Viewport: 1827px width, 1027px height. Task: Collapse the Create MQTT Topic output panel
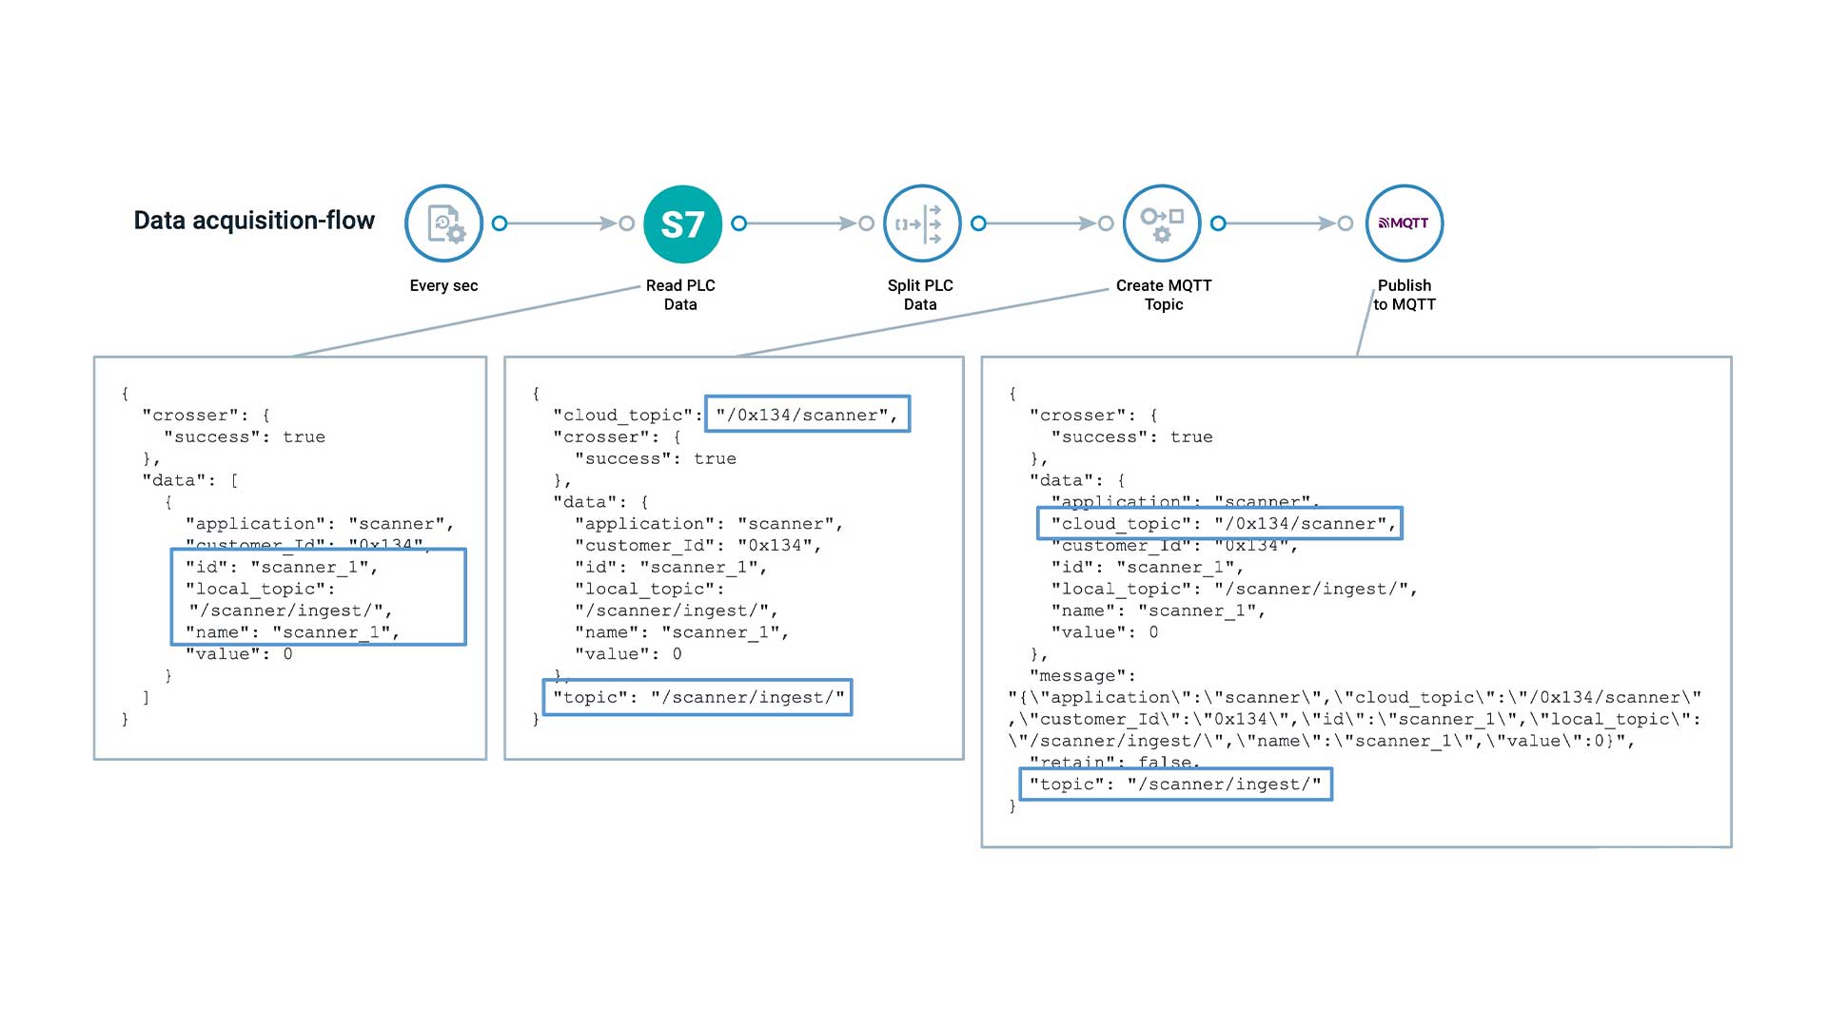[x=1356, y=599]
